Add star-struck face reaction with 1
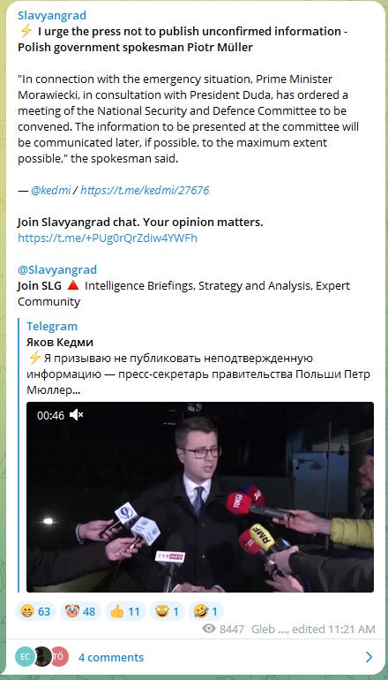The image size is (388, 680). tap(168, 611)
